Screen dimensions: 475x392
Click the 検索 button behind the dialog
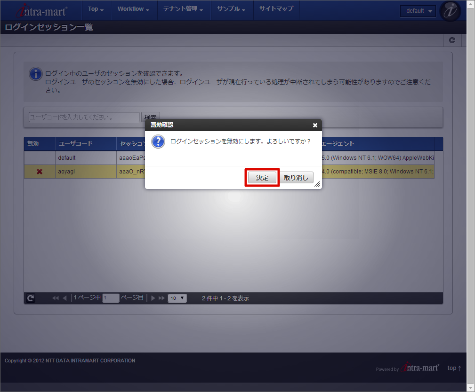click(x=151, y=116)
